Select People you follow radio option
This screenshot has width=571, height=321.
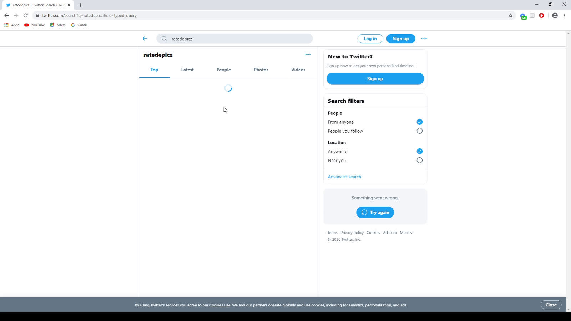419,131
